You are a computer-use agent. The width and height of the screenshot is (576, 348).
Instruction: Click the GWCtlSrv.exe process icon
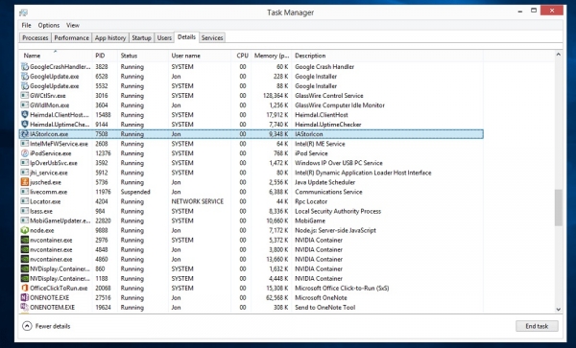coord(25,96)
